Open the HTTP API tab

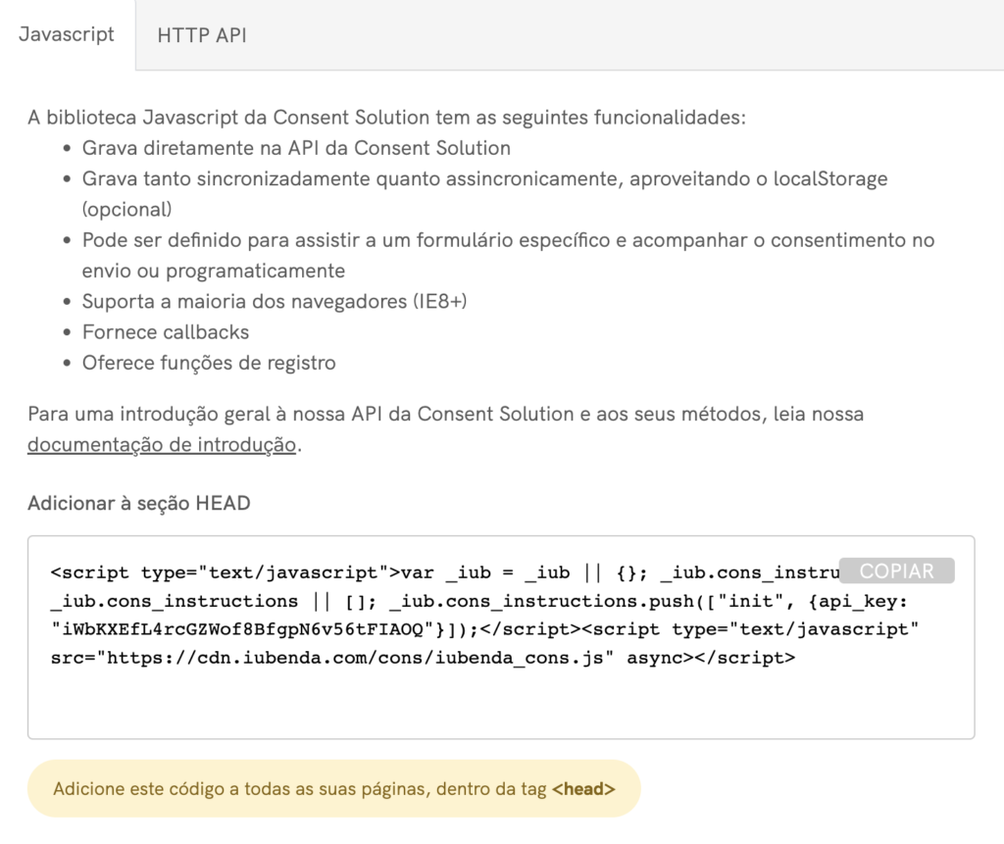(202, 35)
